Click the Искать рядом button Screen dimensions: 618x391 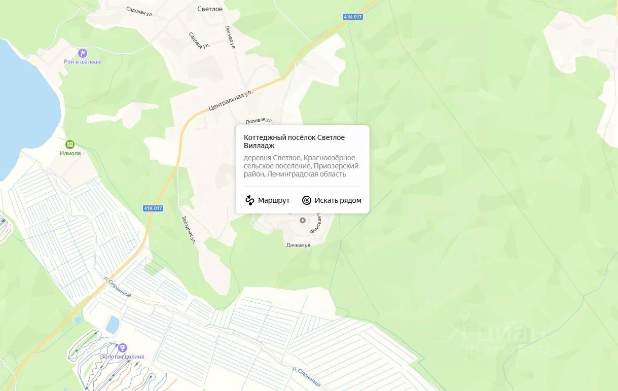(x=332, y=200)
